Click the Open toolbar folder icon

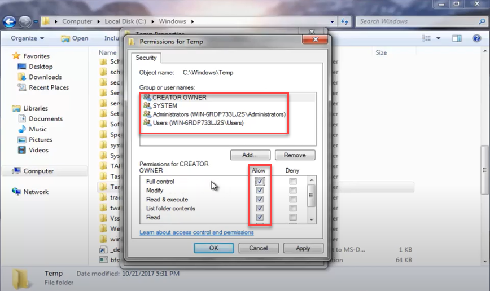coord(65,38)
